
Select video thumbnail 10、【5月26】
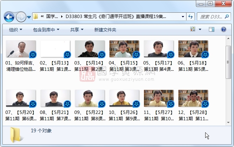124,98
